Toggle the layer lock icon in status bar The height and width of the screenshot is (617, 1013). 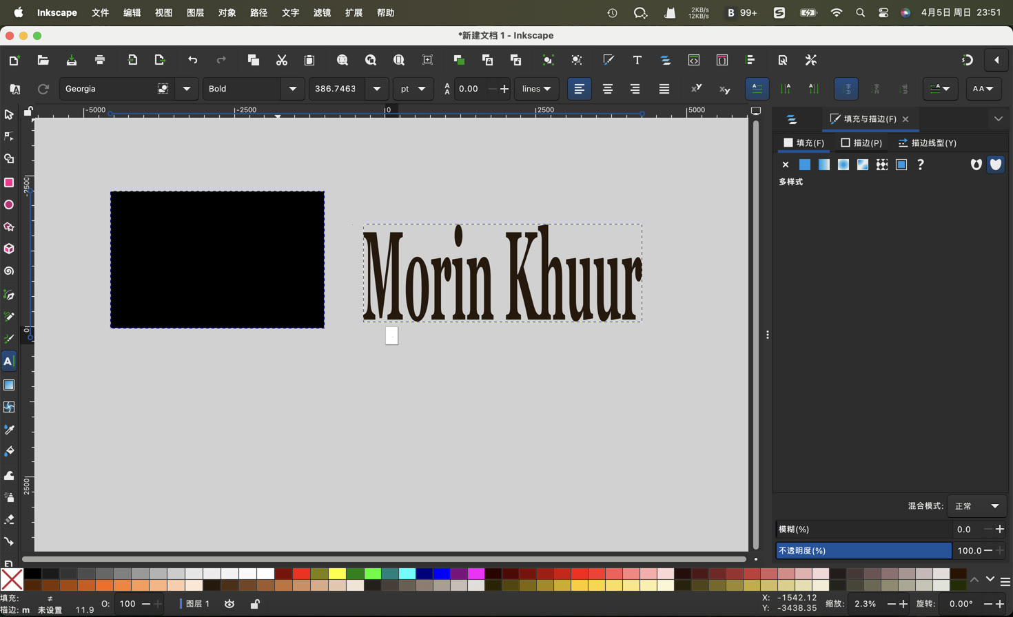(x=255, y=604)
